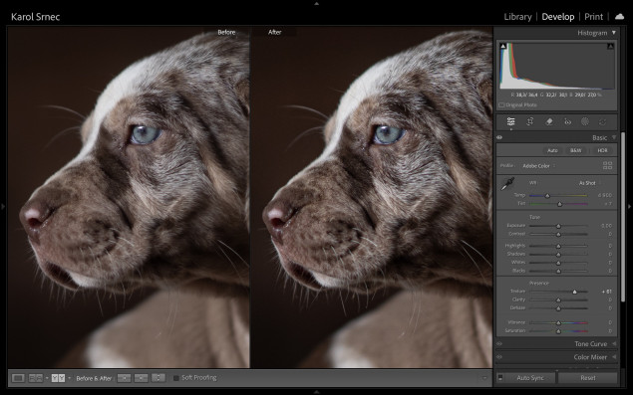Copy Before settings to After
The width and height of the screenshot is (633, 395).
click(x=124, y=378)
